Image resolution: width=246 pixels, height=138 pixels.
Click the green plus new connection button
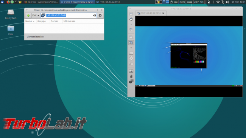coord(28,16)
